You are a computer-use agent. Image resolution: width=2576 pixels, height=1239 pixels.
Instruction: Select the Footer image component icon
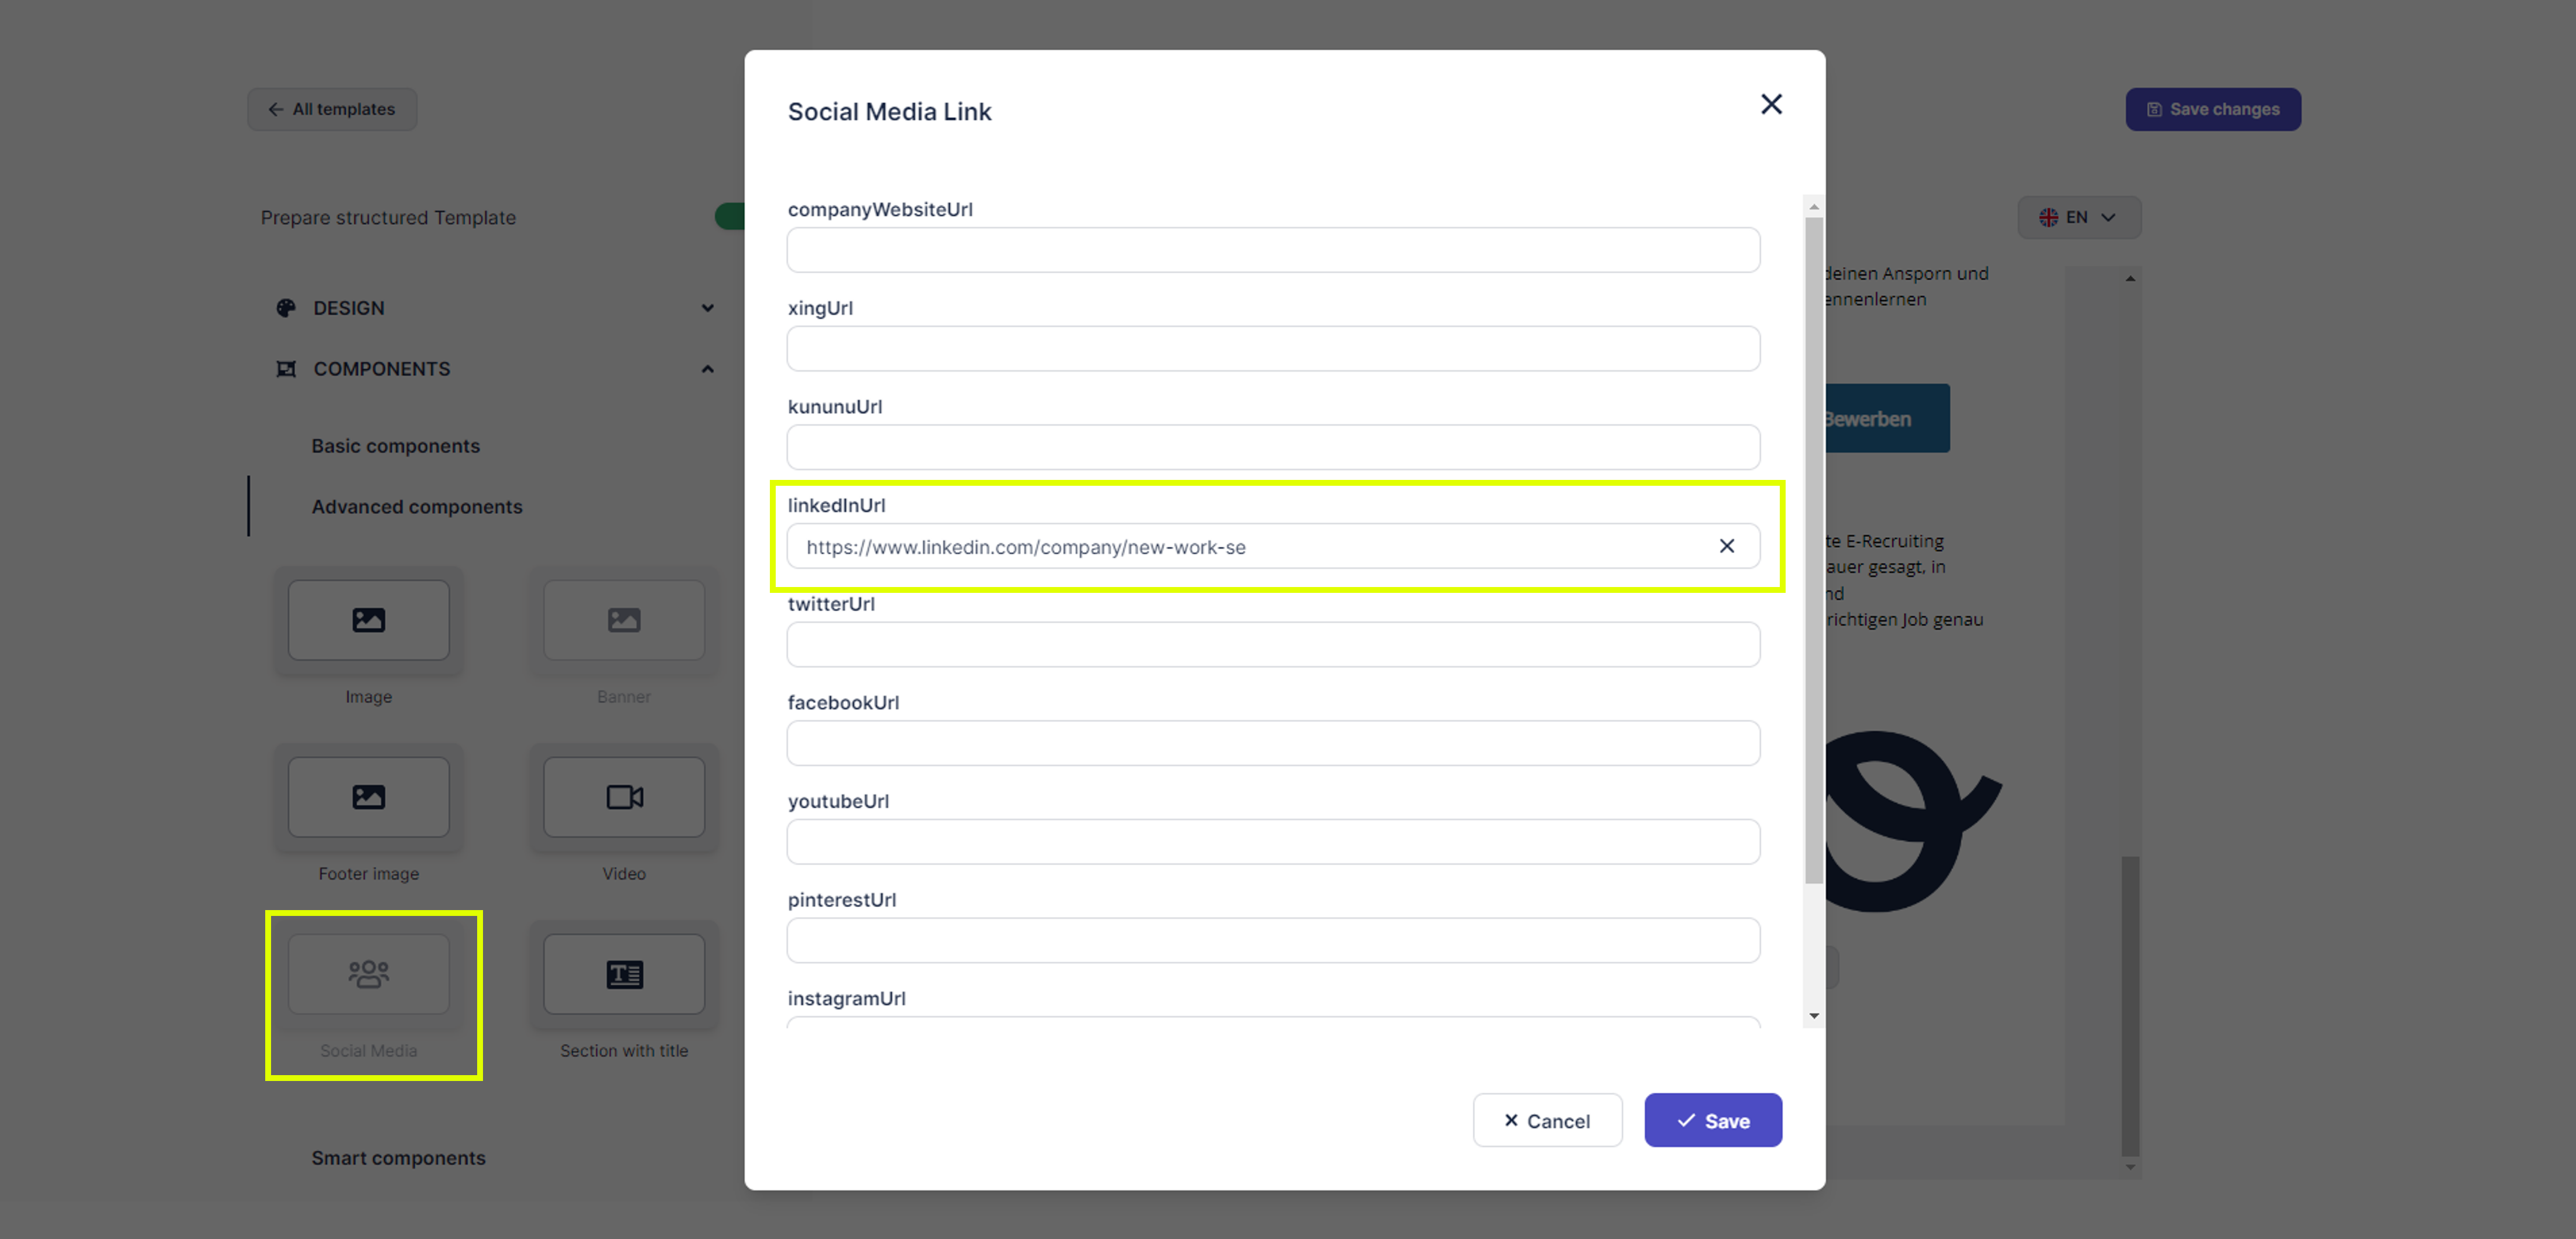point(368,797)
